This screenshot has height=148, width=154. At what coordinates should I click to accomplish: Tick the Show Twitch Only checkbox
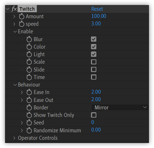tap(93, 115)
